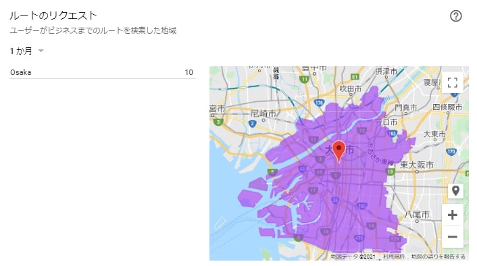
Task: Select the Osaka row label
Action: [21, 72]
